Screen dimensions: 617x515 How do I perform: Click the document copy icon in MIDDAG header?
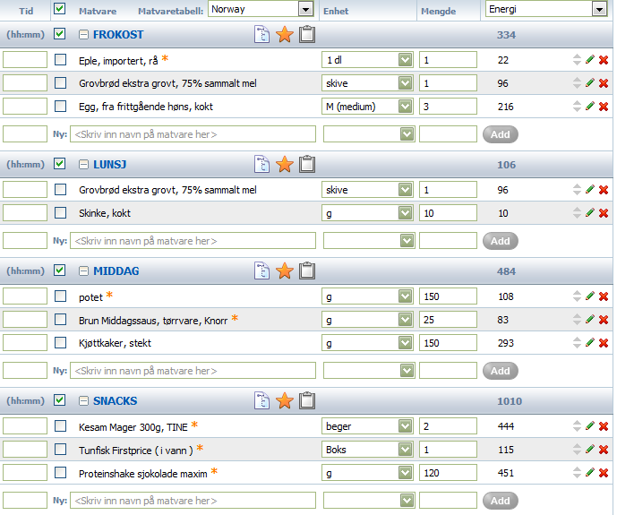click(261, 270)
